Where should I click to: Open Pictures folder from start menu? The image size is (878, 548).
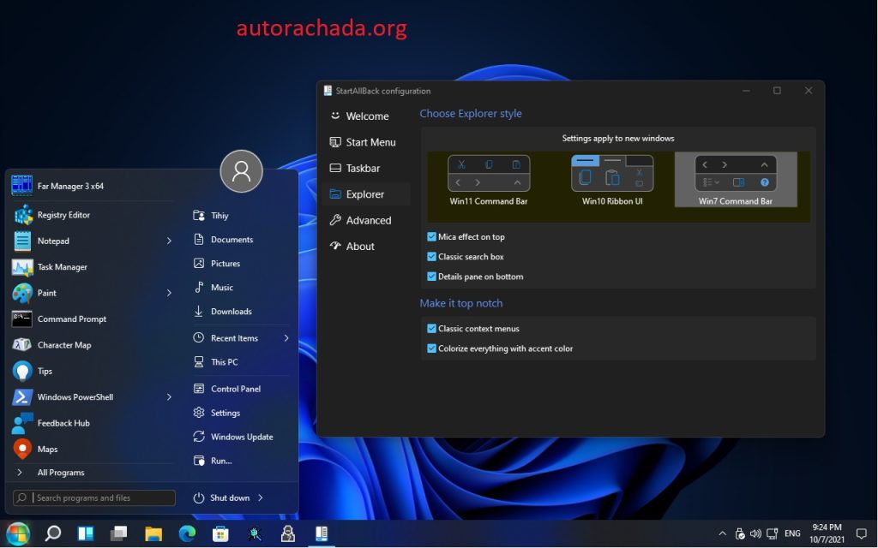241,264
